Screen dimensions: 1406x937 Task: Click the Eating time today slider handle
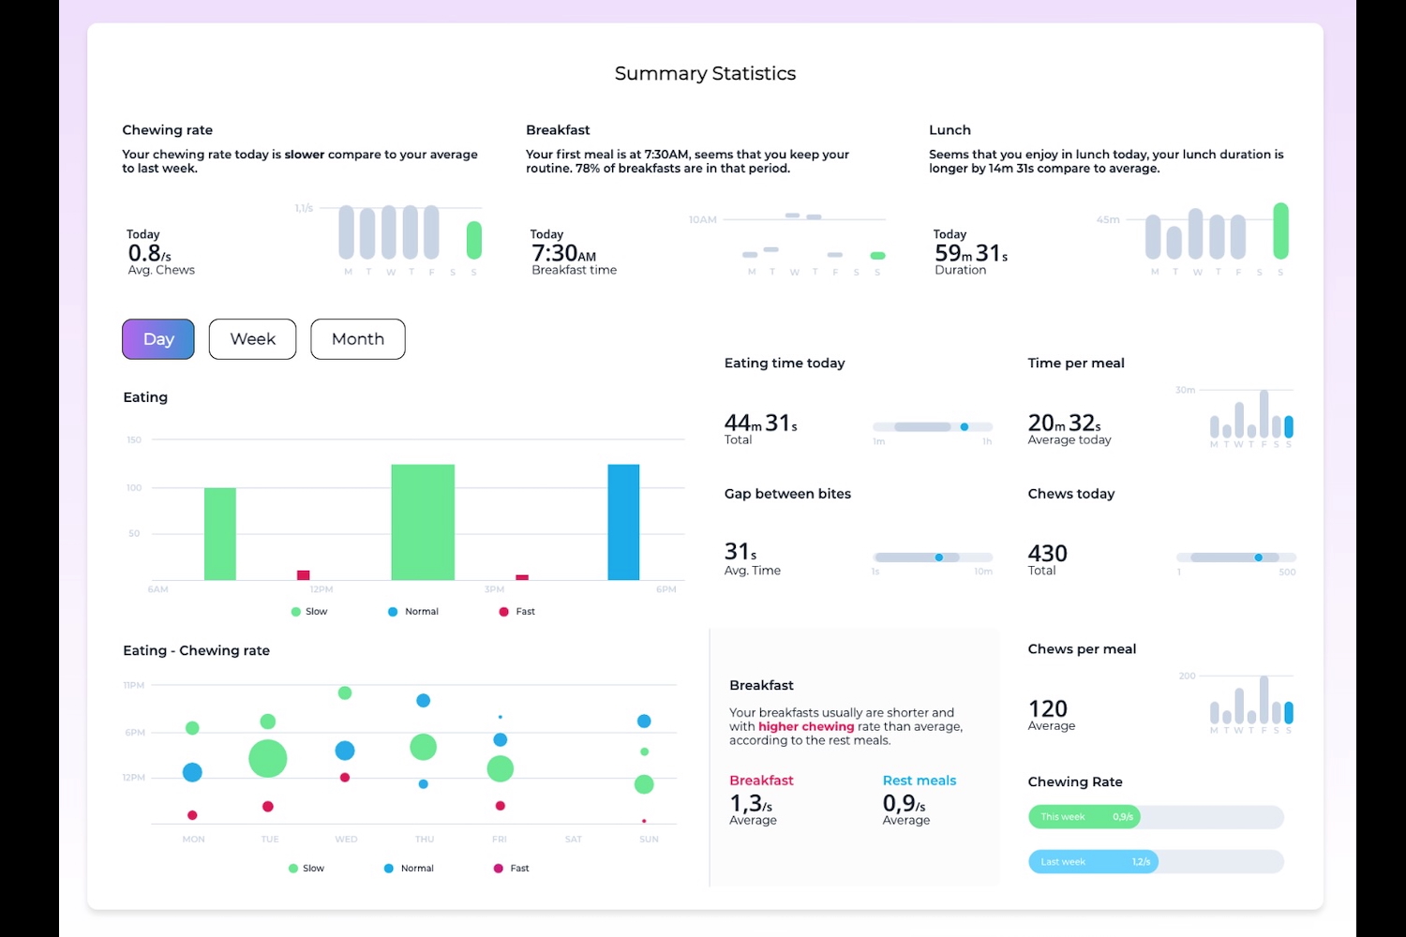[965, 427]
